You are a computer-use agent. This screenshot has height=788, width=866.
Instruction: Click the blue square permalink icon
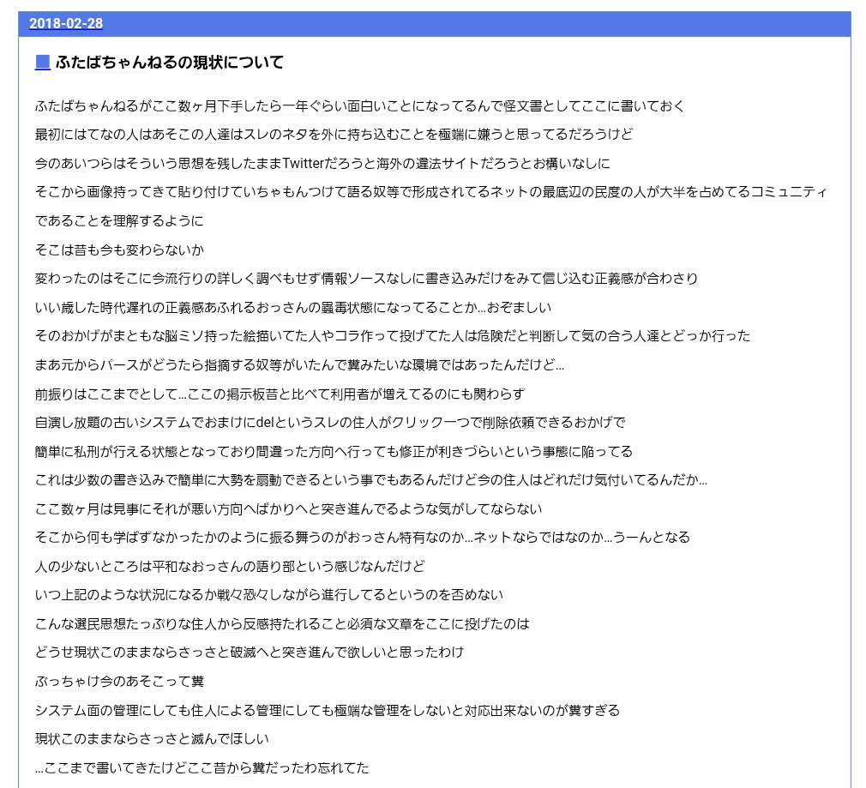click(x=42, y=63)
